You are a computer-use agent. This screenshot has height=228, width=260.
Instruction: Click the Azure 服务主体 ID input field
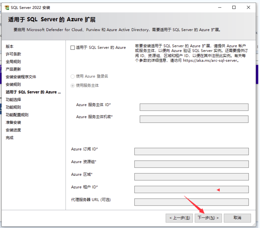pos(194,107)
